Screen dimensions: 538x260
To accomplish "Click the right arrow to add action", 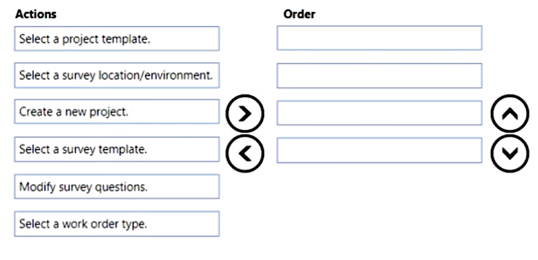I will click(x=245, y=114).
